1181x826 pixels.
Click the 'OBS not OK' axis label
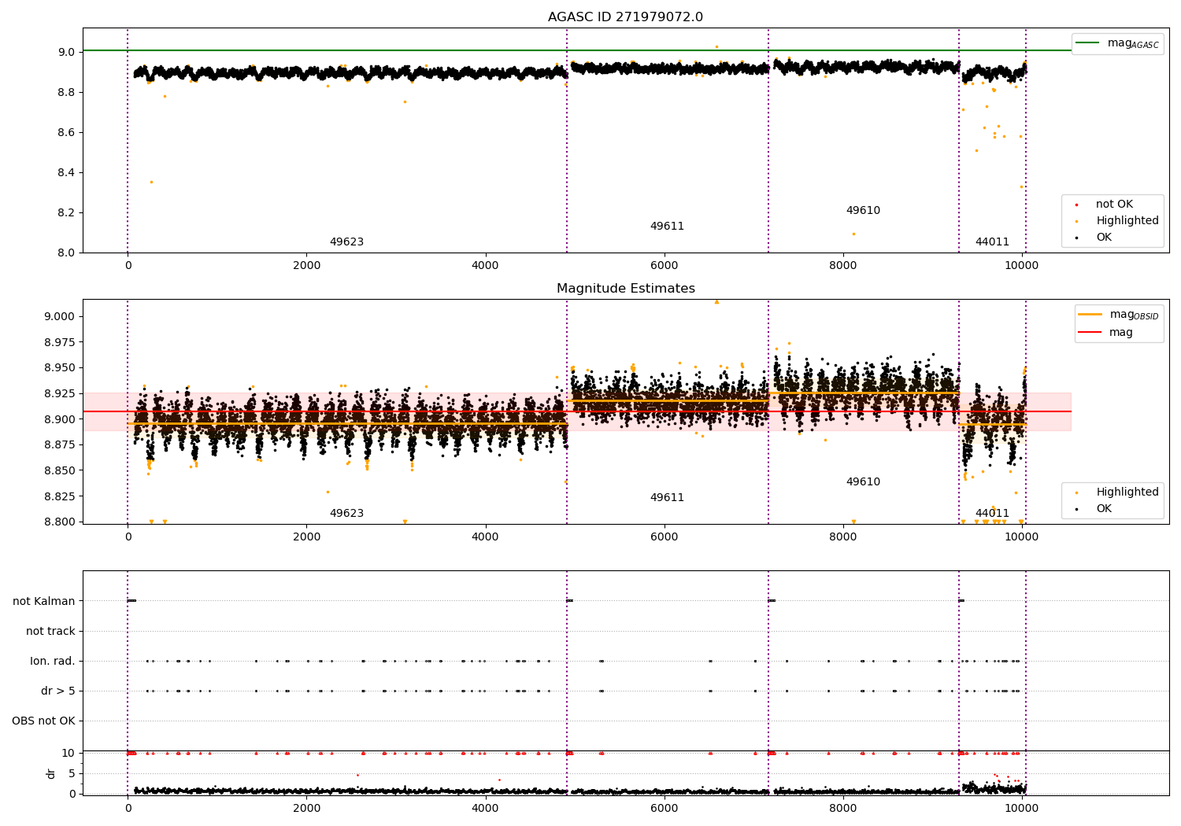[43, 721]
